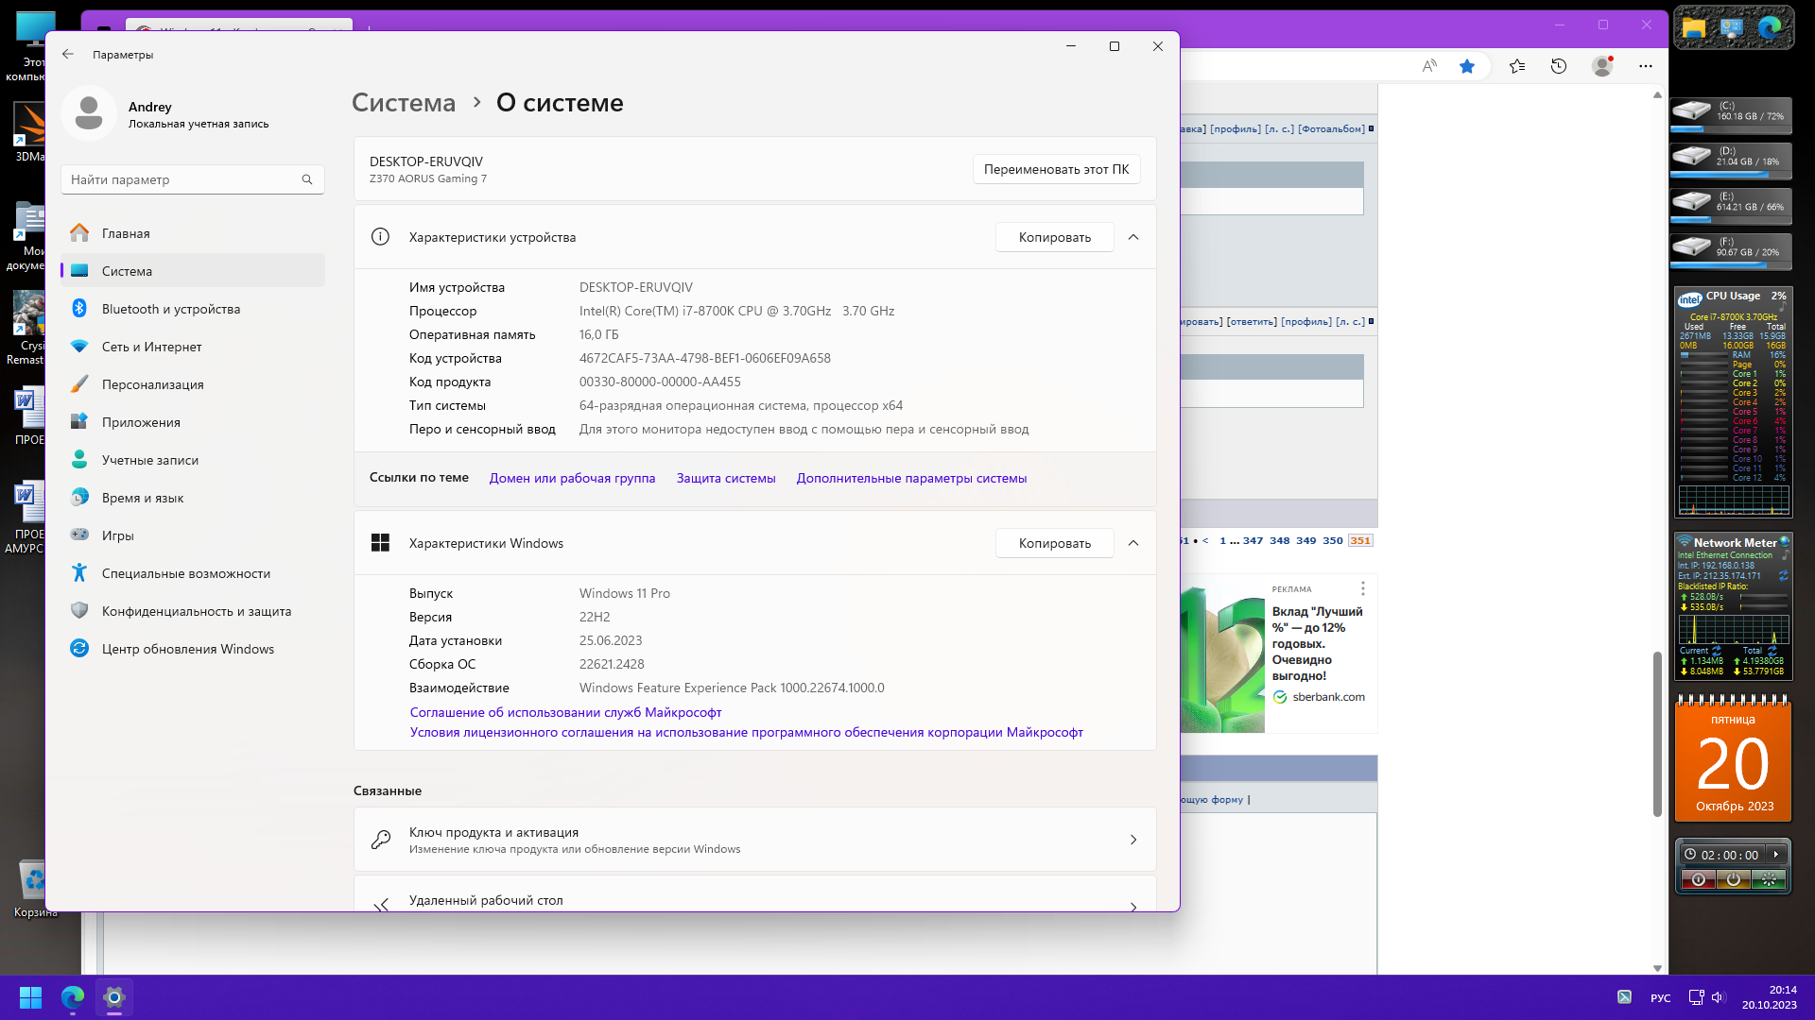The height and width of the screenshot is (1020, 1815).
Task: Click Система breadcrumb in page title
Action: click(x=404, y=103)
